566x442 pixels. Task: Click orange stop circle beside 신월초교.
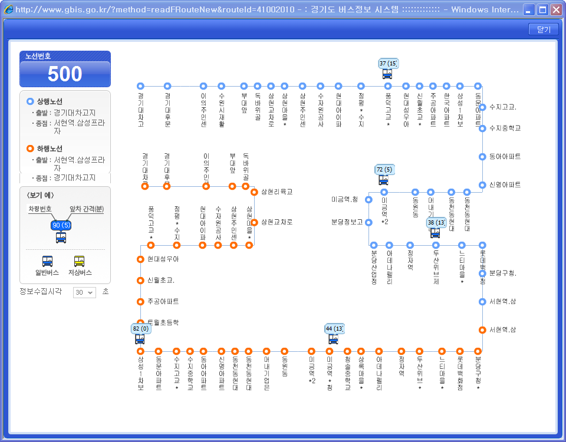point(140,281)
